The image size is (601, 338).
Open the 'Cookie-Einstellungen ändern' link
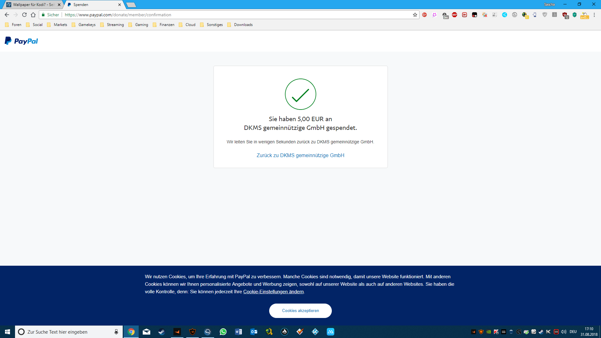[x=273, y=292]
